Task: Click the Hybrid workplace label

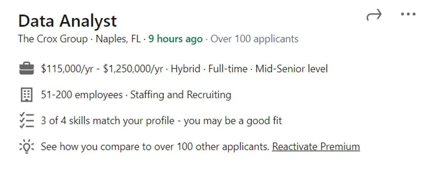Action: (185, 69)
